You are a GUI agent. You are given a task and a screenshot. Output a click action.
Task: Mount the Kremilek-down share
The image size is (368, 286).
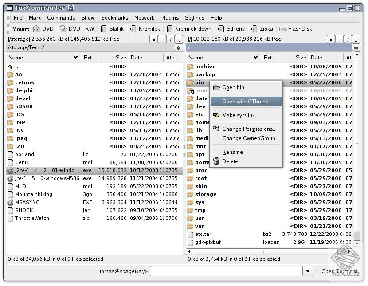coord(189,29)
